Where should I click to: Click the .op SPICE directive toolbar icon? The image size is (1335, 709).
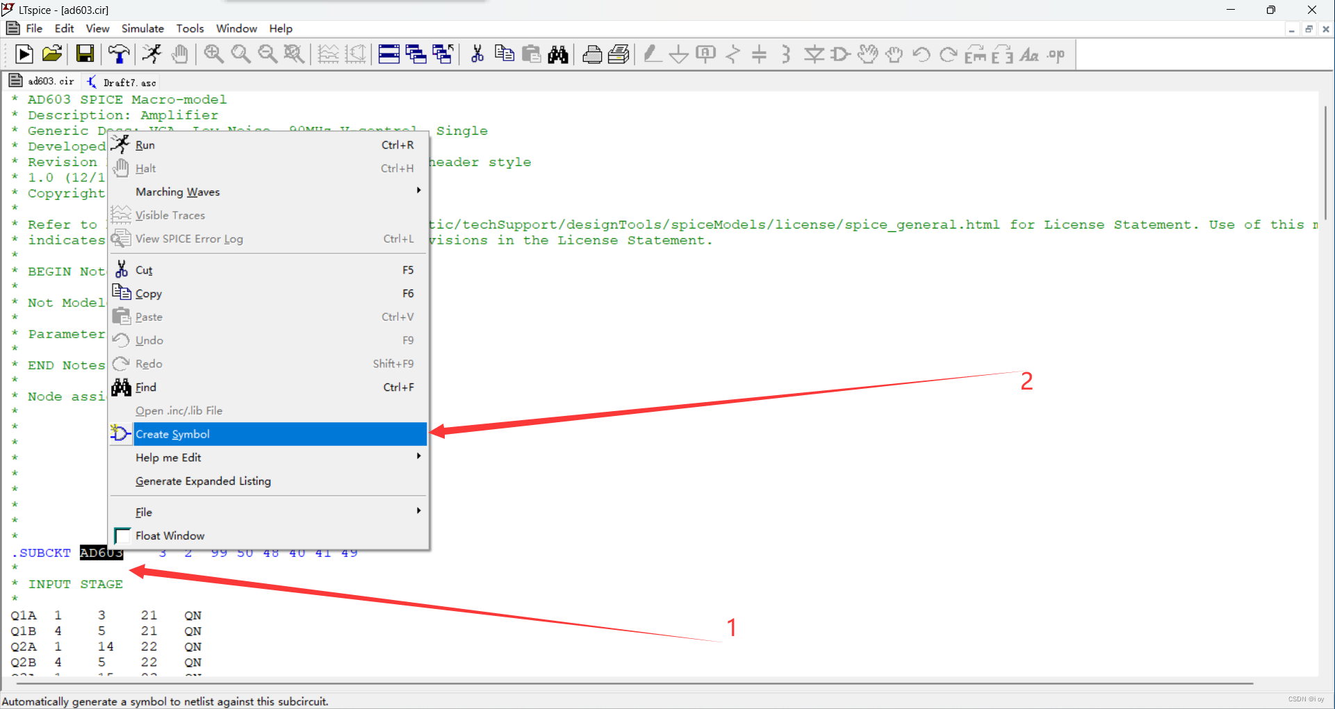tap(1056, 54)
